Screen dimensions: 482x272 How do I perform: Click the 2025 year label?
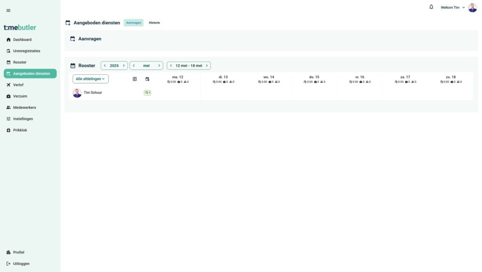pos(114,66)
